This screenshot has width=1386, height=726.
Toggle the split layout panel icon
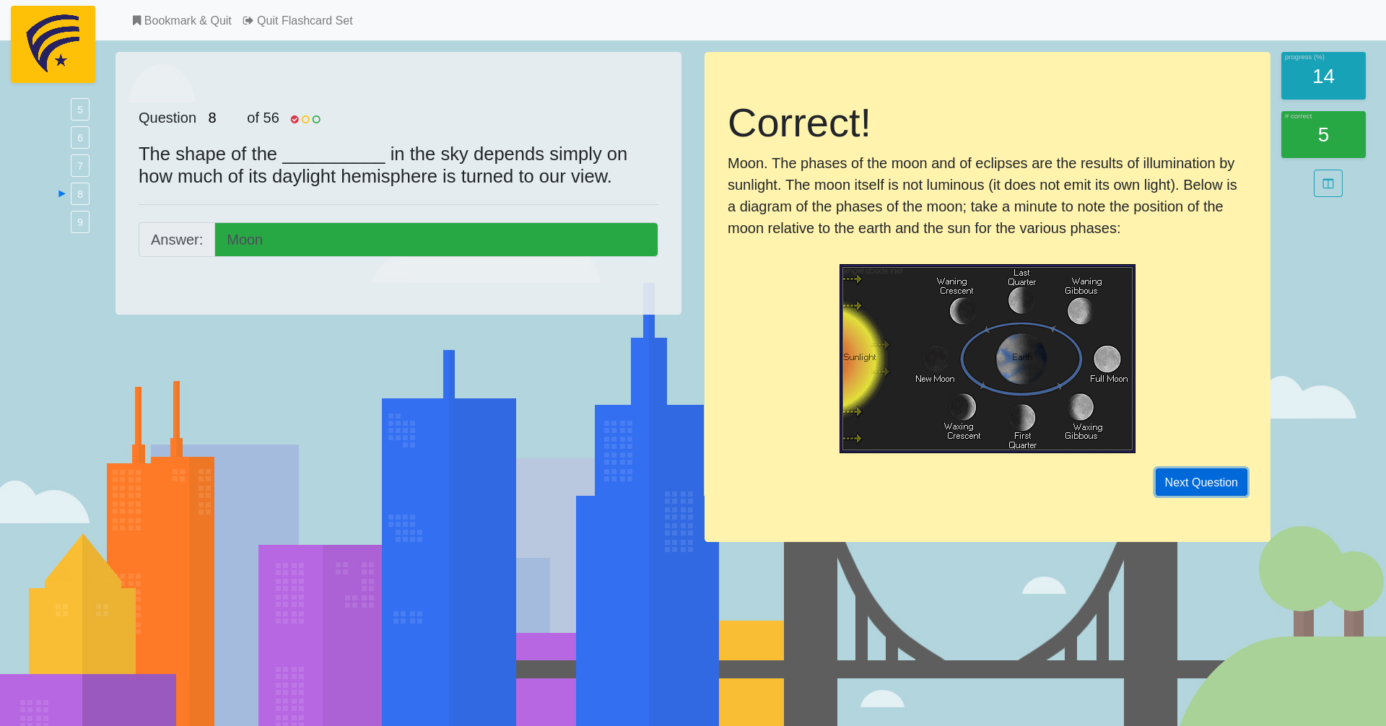[x=1328, y=183]
